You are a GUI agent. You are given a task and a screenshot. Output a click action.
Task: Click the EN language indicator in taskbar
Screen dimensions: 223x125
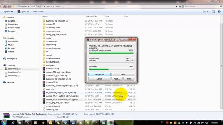(x=162, y=122)
